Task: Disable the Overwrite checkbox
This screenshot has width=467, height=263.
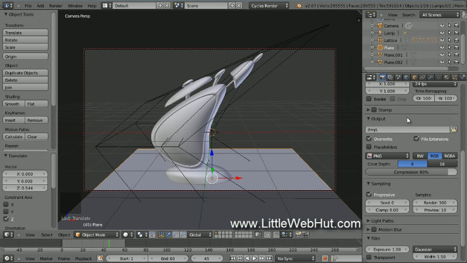Action: coord(369,139)
